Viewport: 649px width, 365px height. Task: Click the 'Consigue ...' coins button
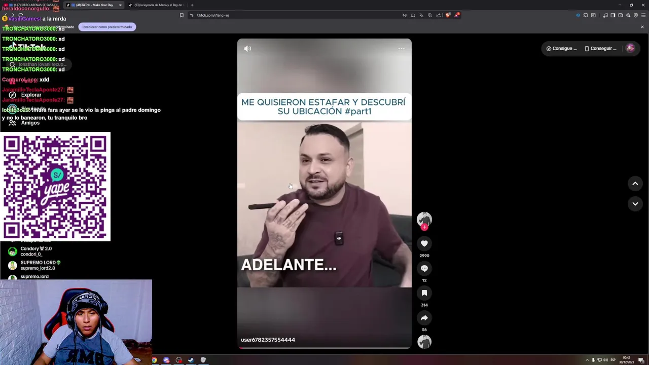pos(561,49)
